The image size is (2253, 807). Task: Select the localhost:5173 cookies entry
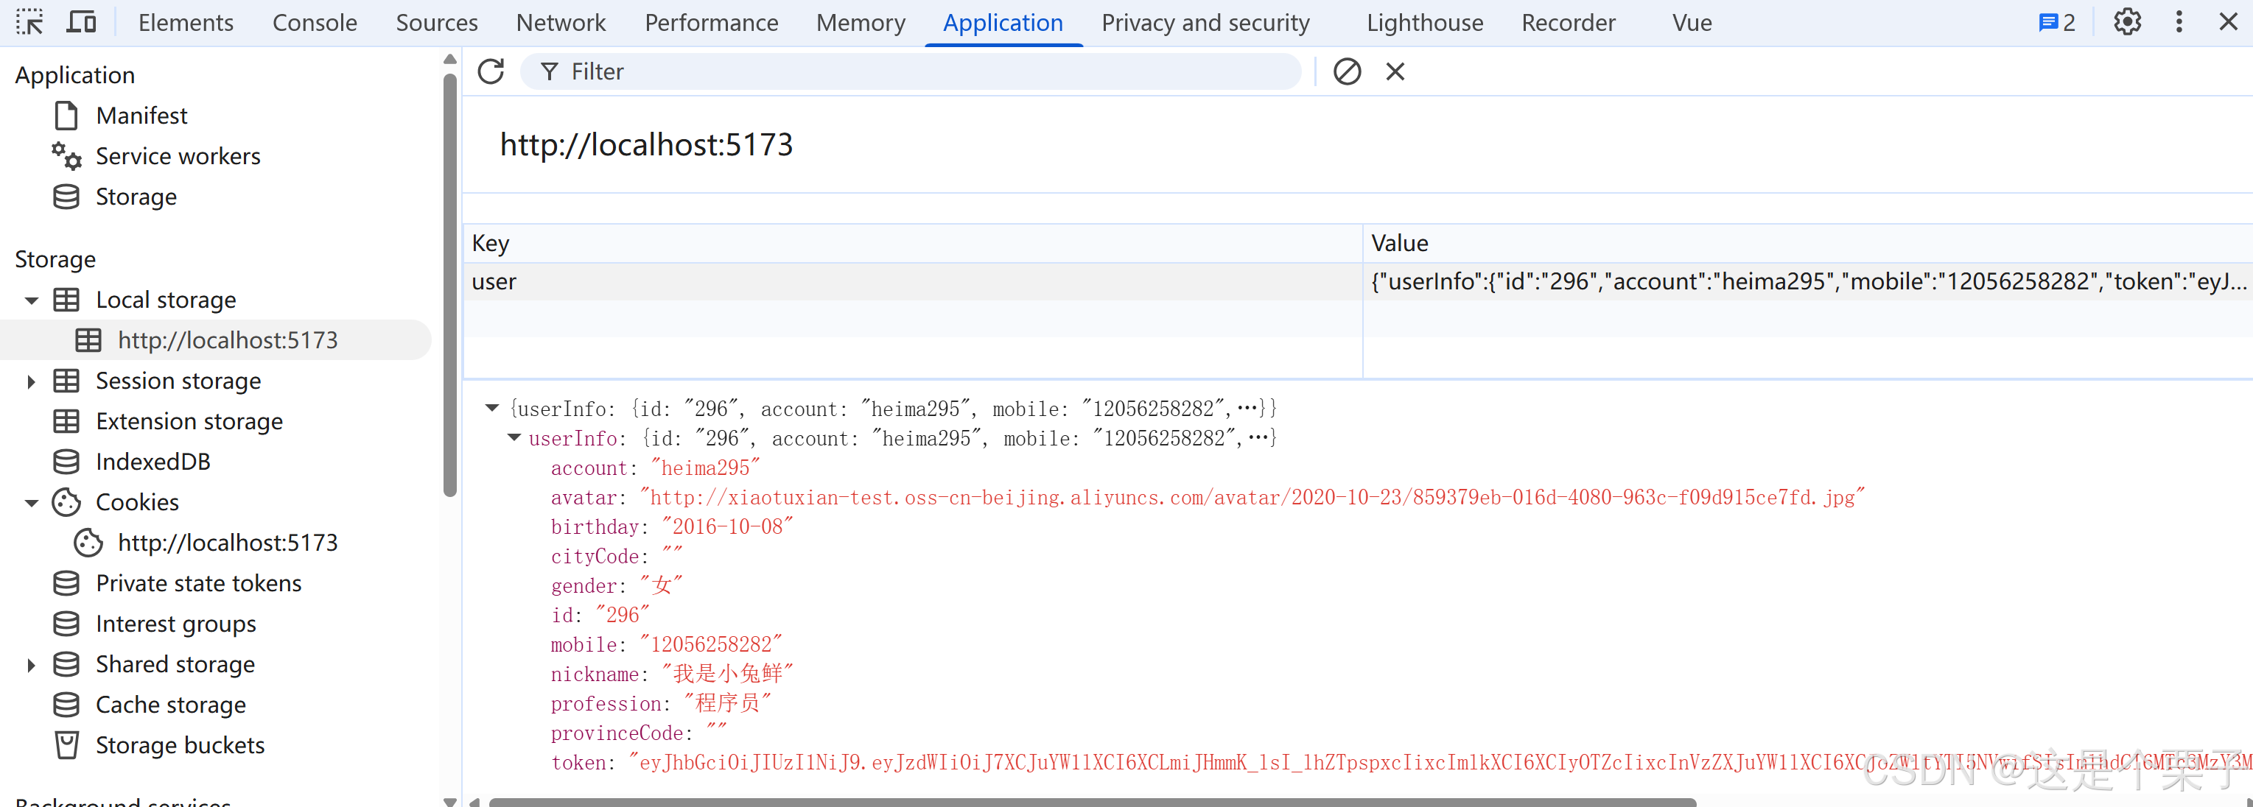[228, 543]
